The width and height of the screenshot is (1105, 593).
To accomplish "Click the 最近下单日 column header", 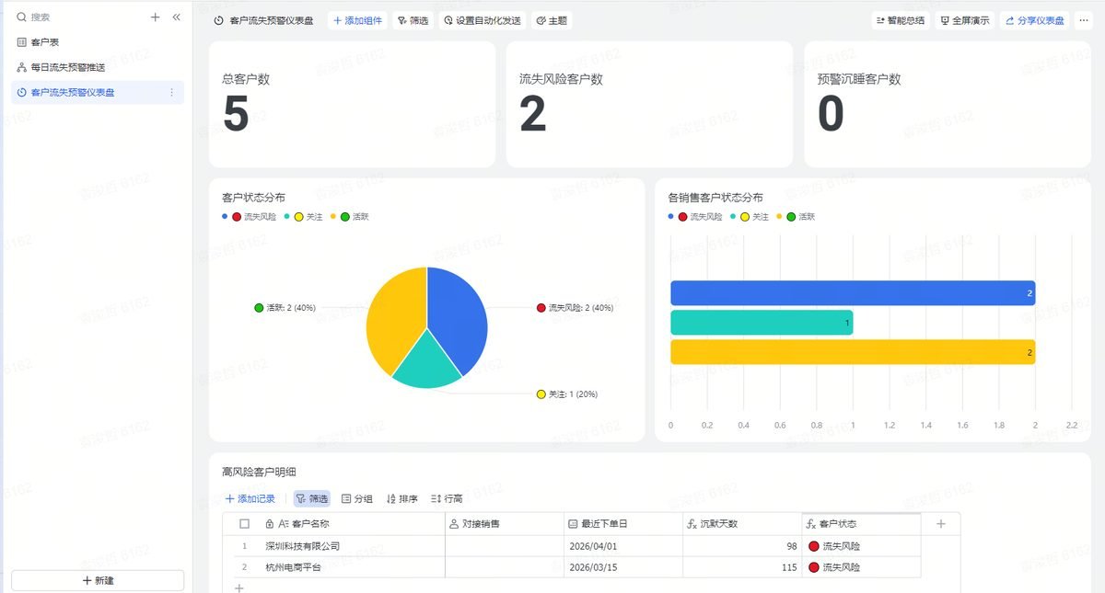I will (x=623, y=523).
